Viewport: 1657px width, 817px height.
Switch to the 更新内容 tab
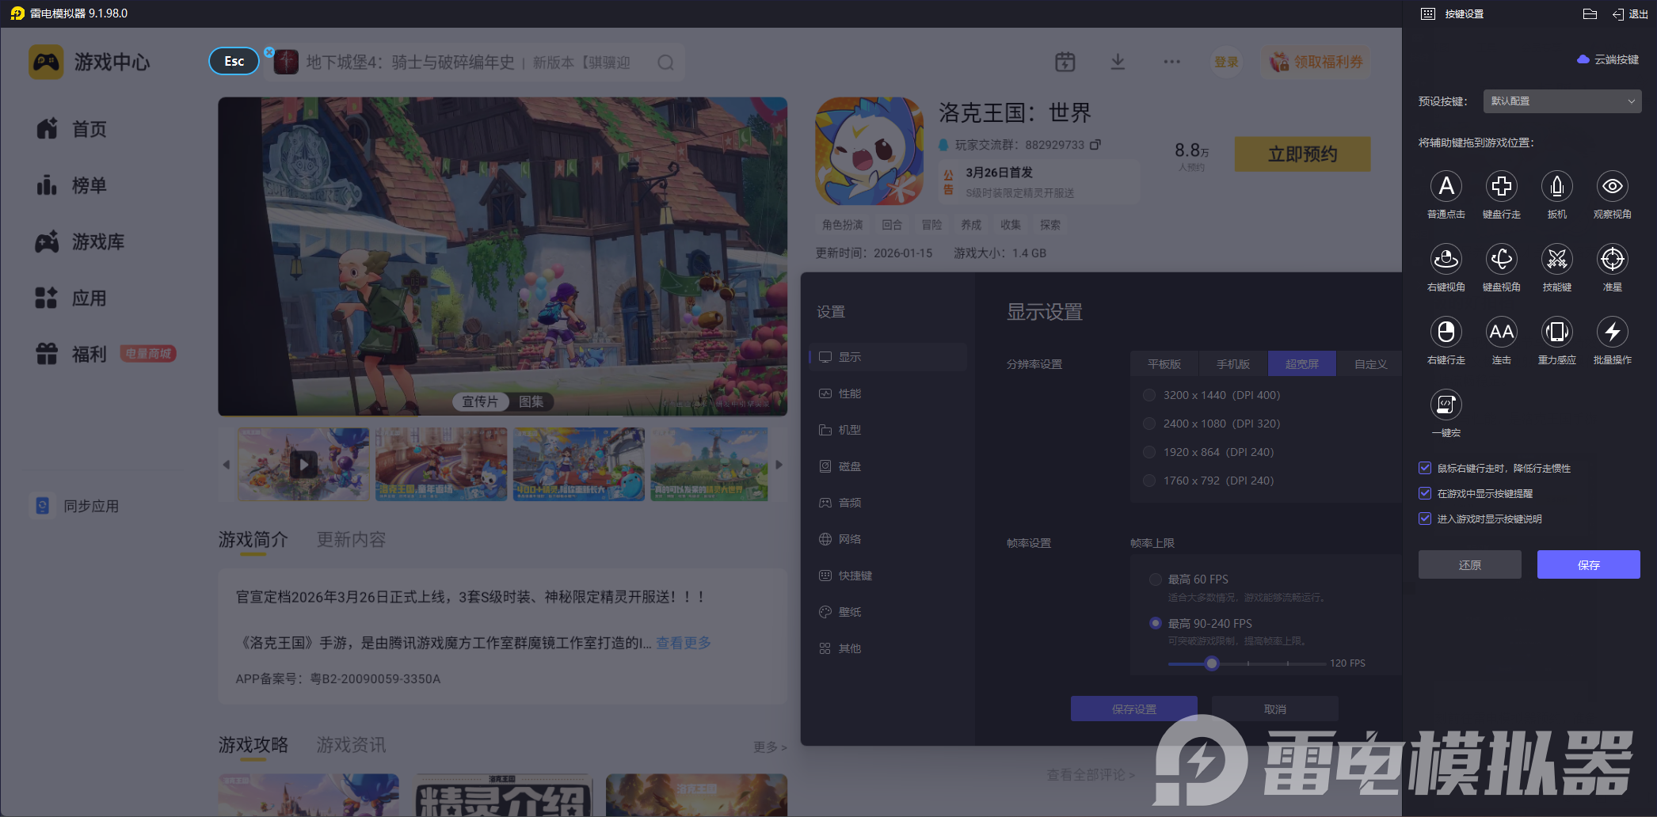[x=351, y=540]
